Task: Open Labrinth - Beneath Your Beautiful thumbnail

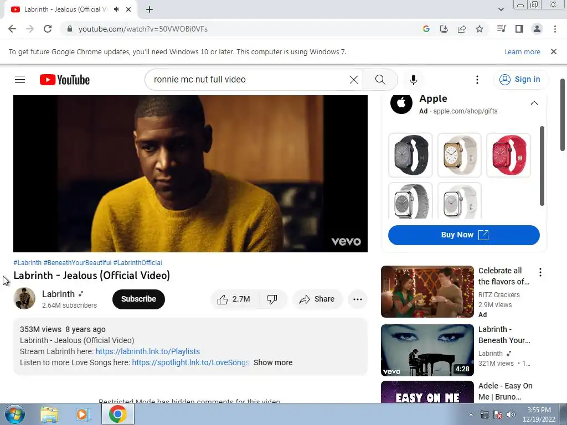Action: click(427, 350)
